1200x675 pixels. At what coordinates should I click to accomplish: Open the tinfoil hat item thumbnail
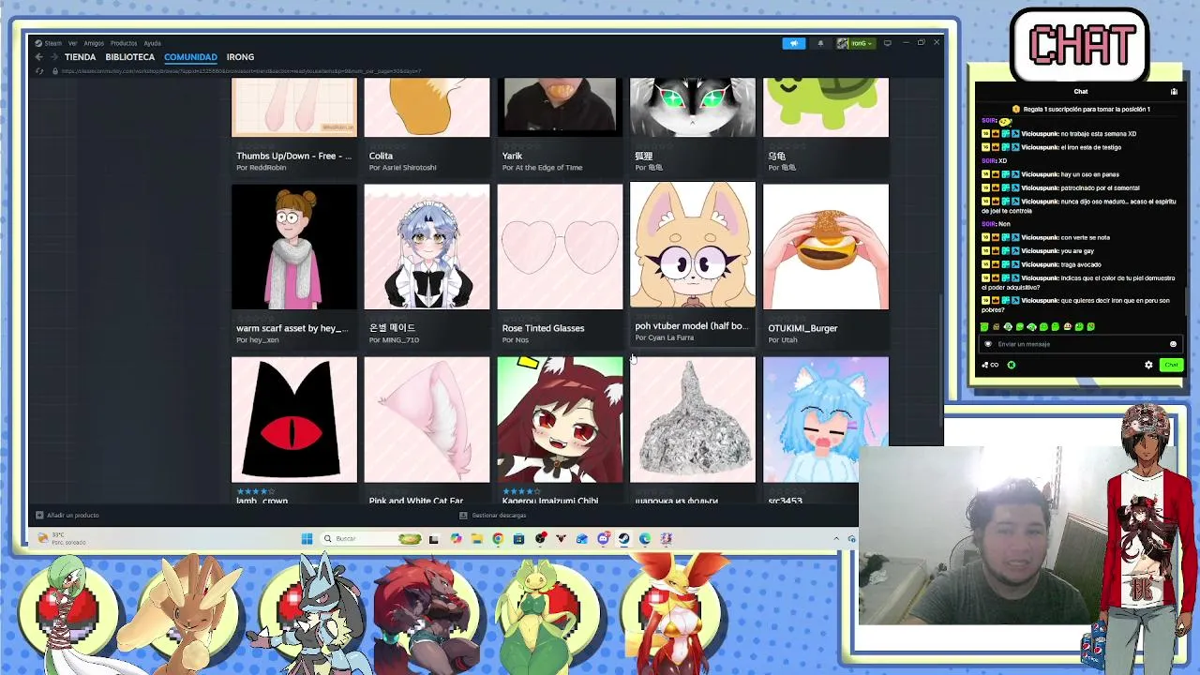[693, 419]
